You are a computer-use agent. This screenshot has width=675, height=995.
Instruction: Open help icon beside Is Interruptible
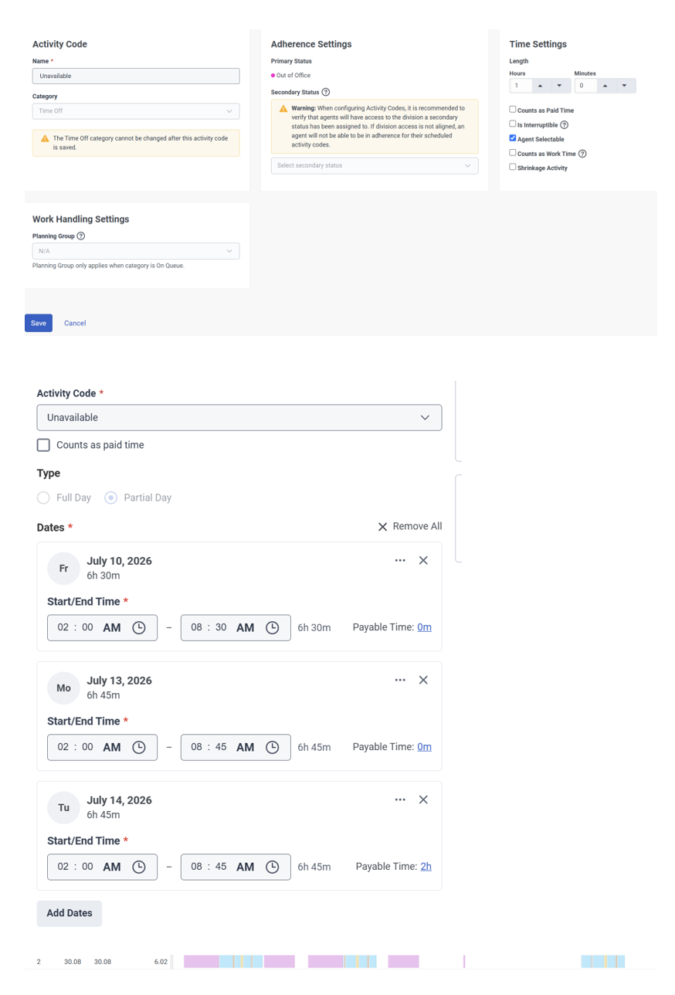(564, 125)
